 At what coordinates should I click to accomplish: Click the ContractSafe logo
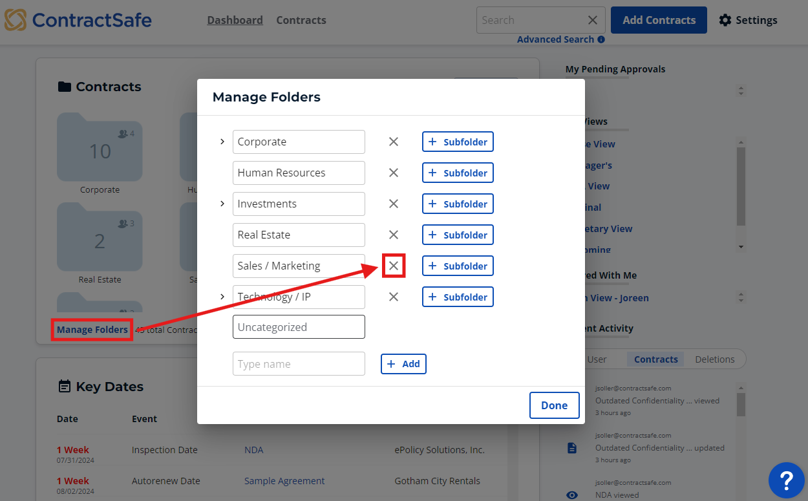(x=78, y=20)
